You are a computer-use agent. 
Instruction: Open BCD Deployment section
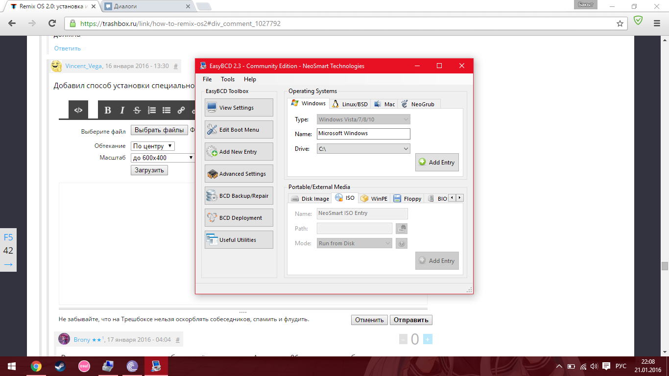pos(239,218)
